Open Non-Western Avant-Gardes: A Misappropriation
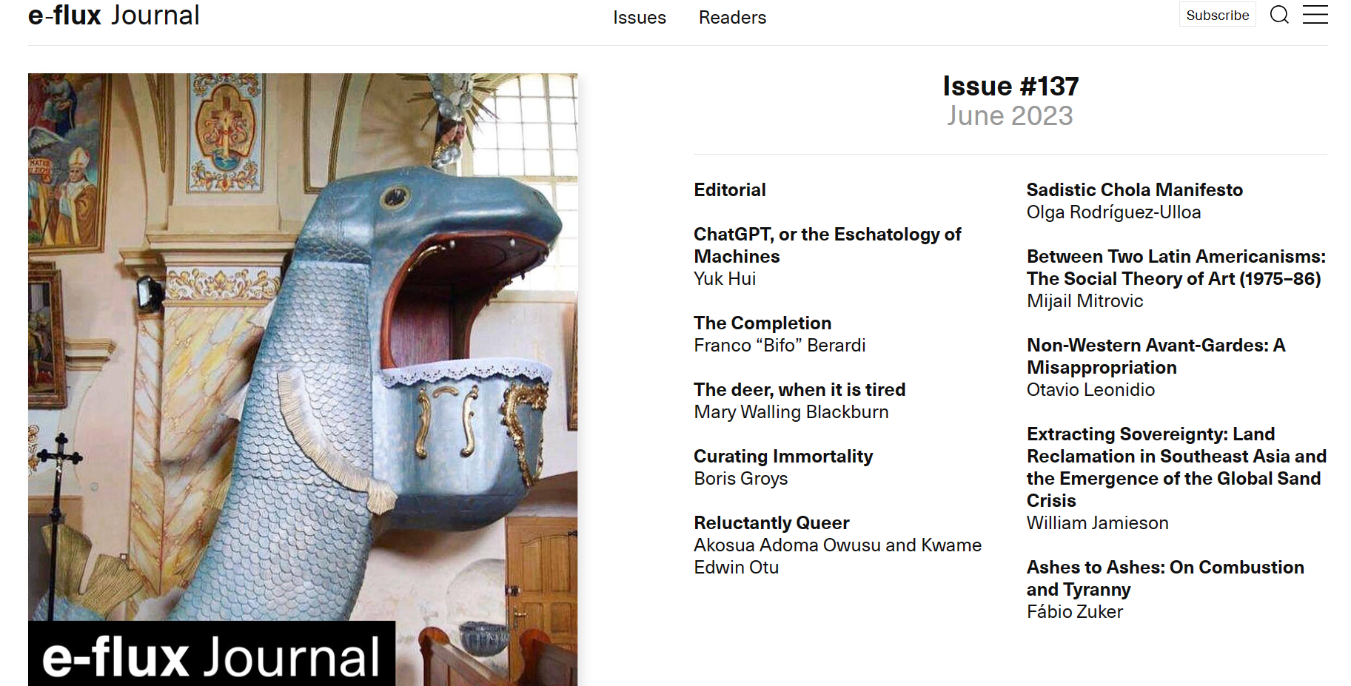This screenshot has width=1351, height=686. (1156, 357)
